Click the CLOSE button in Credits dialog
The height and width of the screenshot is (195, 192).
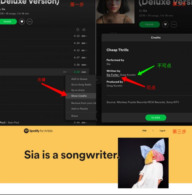click(156, 118)
